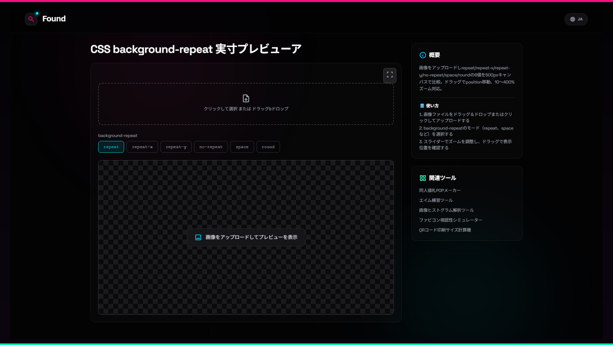This screenshot has height=345, width=613.
Task: Select the repeat mode
Action: tap(111, 147)
